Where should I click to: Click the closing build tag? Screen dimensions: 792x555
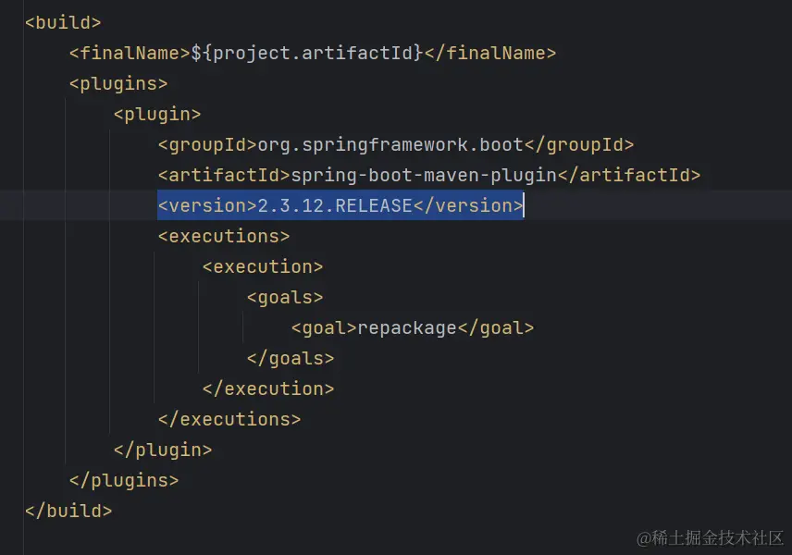pyautogui.click(x=68, y=511)
